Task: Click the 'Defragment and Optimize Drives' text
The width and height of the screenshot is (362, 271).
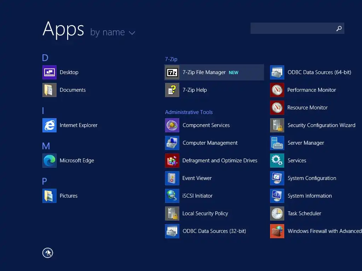Action: click(x=220, y=161)
